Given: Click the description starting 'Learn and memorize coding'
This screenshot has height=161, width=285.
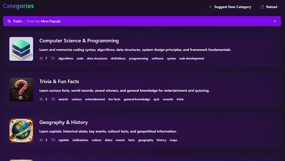Looking at the screenshot, I should pos(135,50).
